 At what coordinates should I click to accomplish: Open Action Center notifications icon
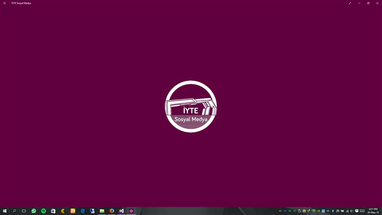[357, 211]
